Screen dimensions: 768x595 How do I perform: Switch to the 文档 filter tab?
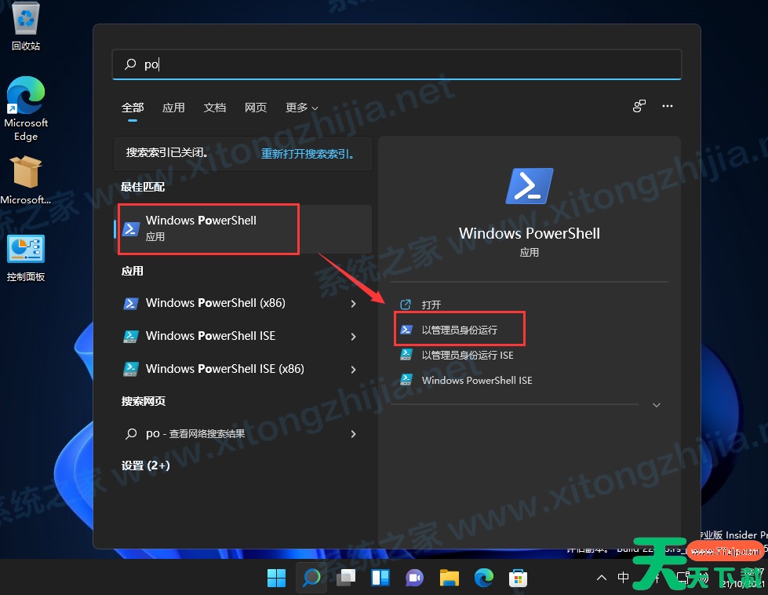tap(214, 108)
